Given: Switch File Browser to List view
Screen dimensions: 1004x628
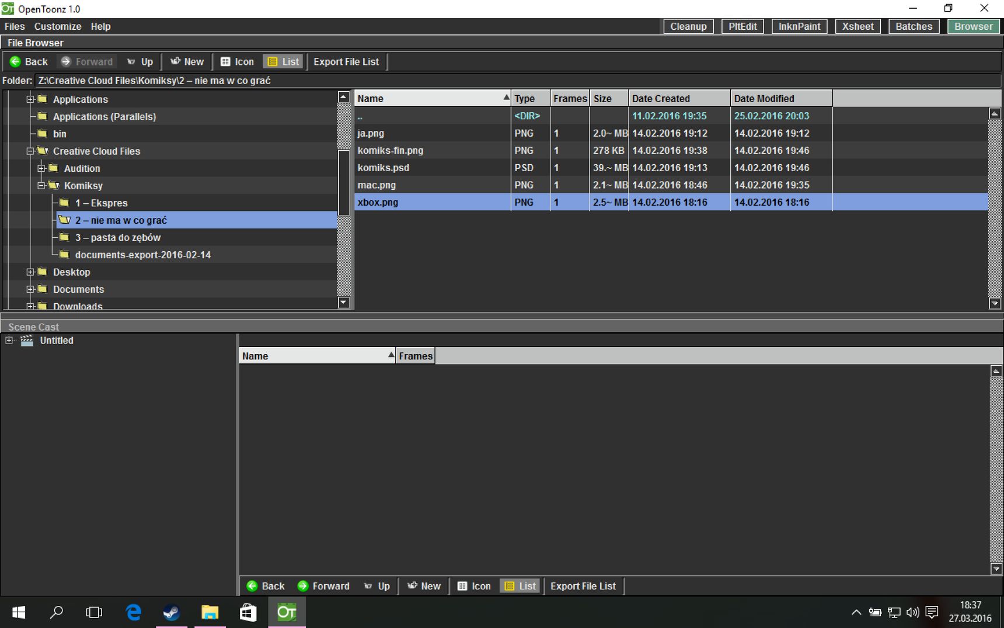Looking at the screenshot, I should (283, 61).
